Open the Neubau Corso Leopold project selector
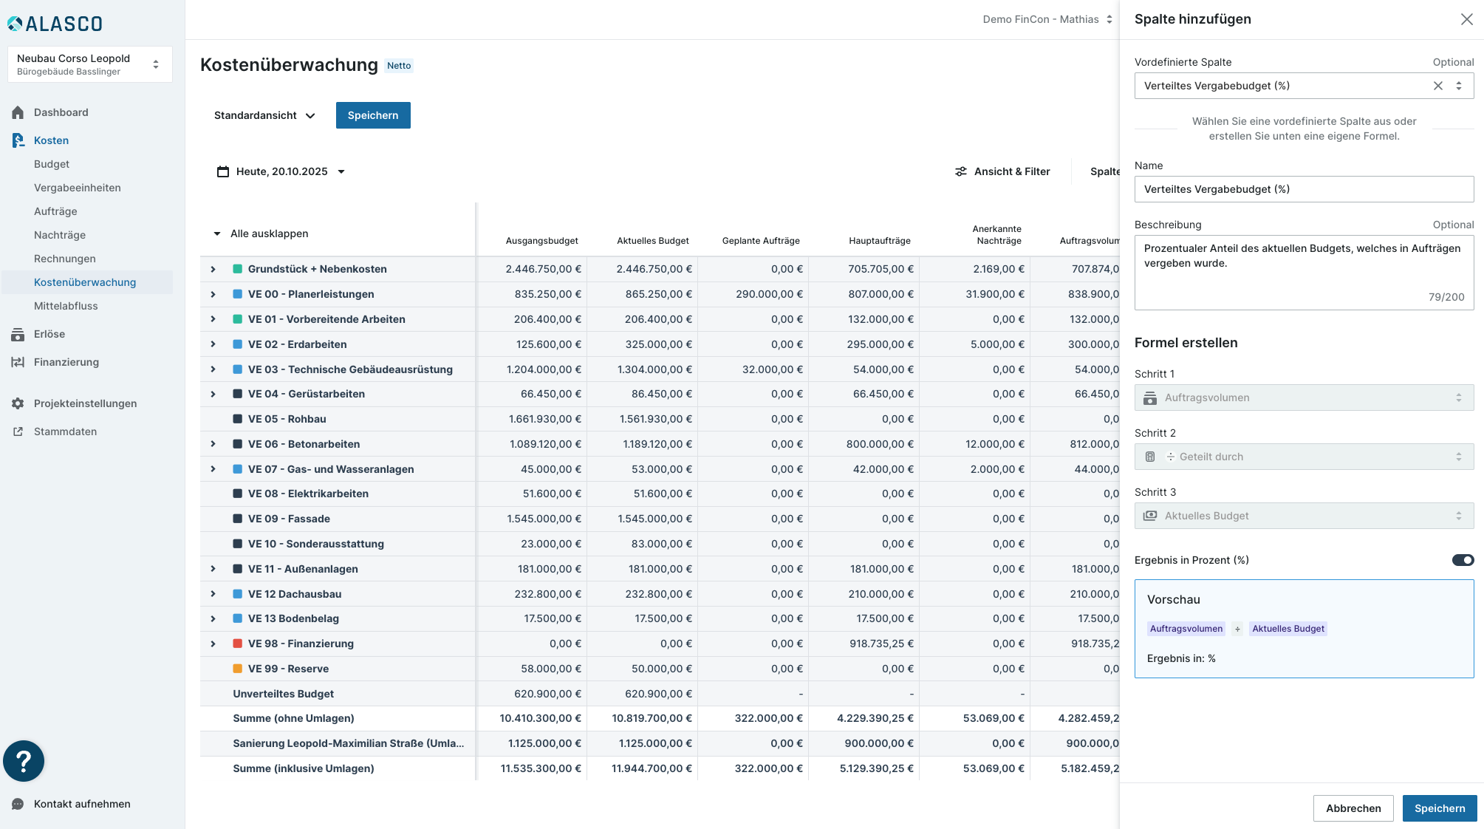This screenshot has width=1484, height=829. pos(89,64)
